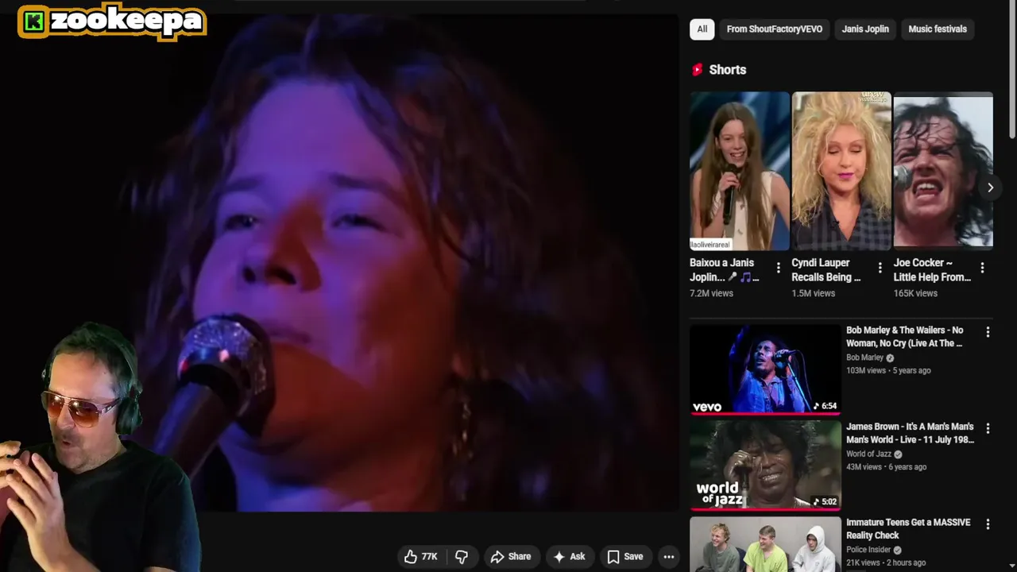The width and height of the screenshot is (1017, 572).
Task: Open options for James Brown Man's World video
Action: tap(988, 428)
